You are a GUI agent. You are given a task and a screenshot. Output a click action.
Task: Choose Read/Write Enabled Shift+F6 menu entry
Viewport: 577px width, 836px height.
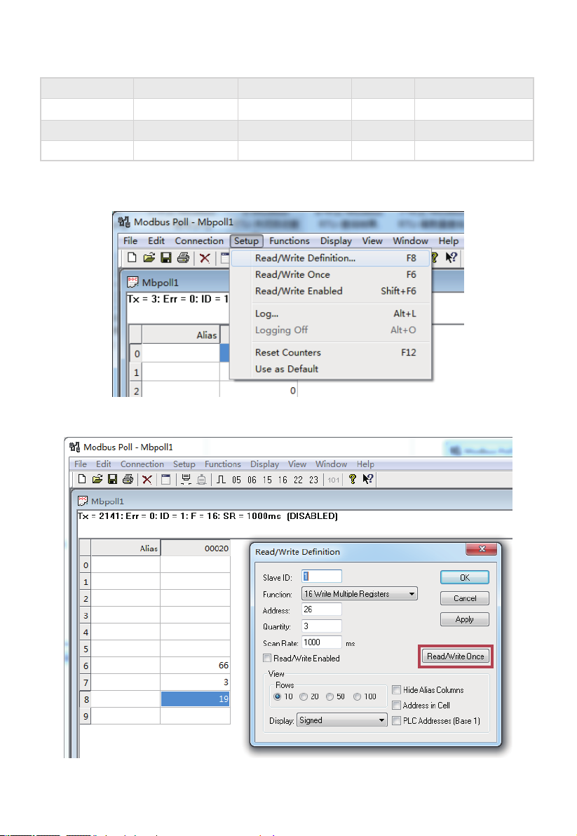(x=330, y=291)
